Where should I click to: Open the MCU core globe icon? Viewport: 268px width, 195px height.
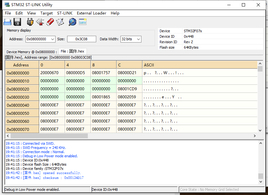pyautogui.click(x=73, y=22)
